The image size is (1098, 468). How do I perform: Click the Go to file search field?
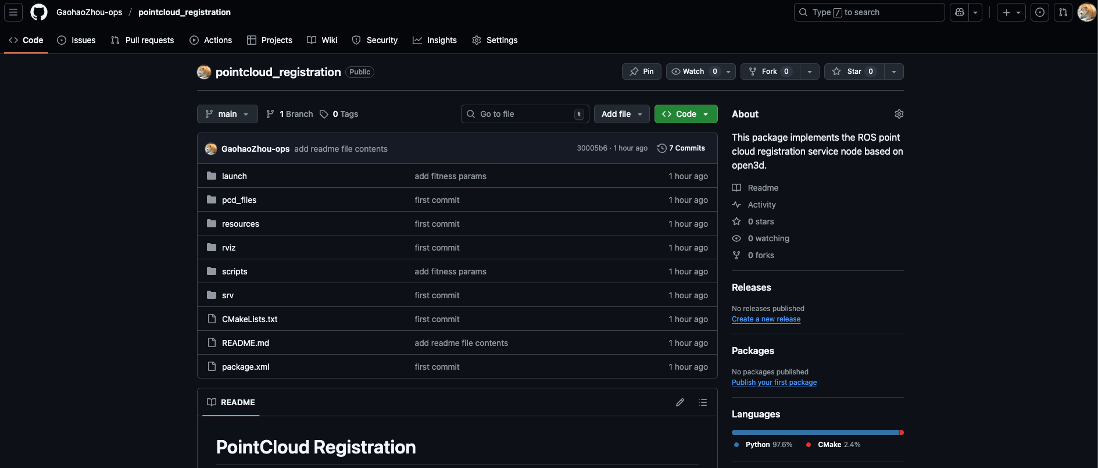(x=525, y=114)
